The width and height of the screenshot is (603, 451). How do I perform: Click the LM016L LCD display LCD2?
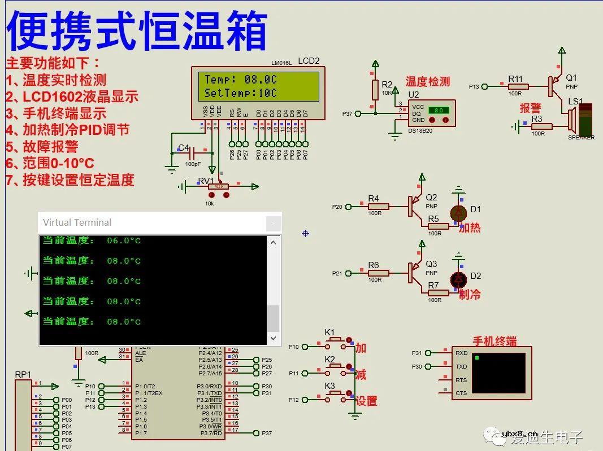click(258, 90)
